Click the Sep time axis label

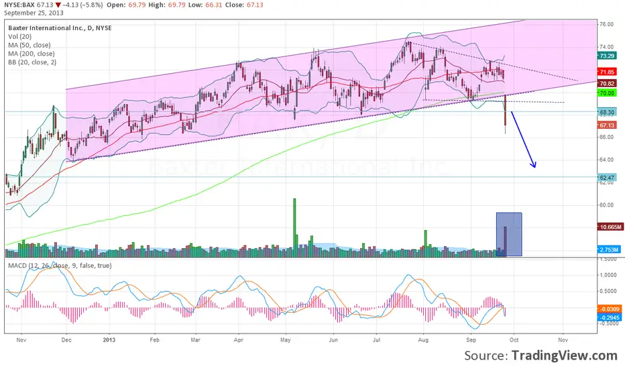[471, 340]
